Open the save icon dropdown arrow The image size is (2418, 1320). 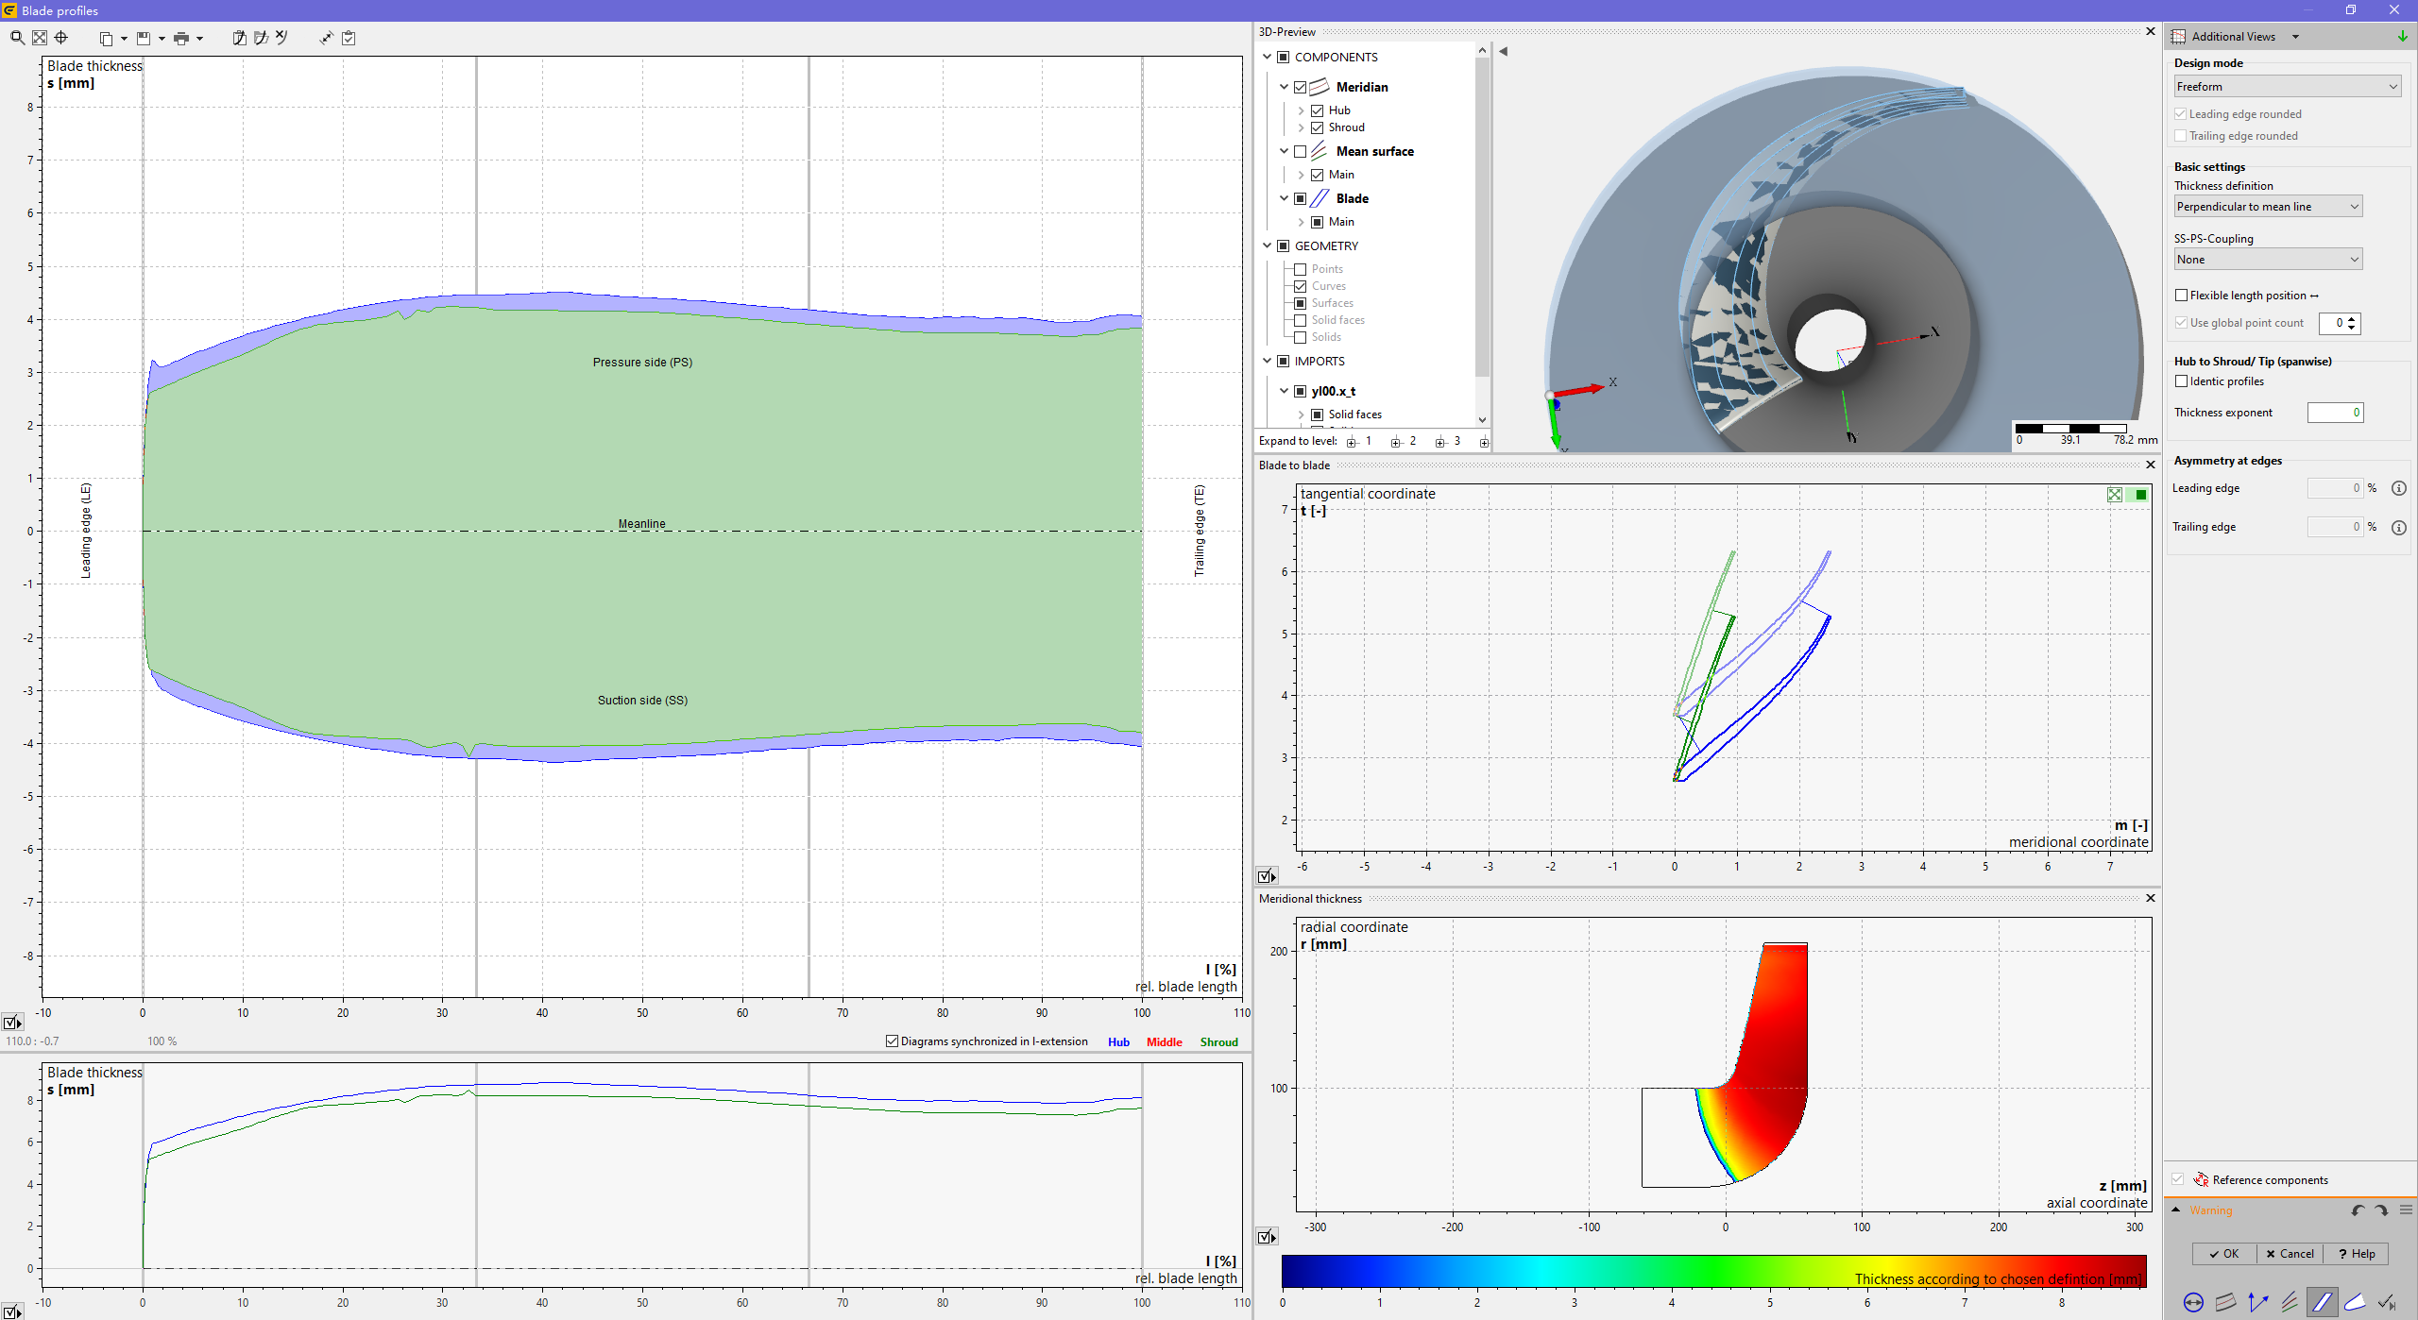click(162, 39)
